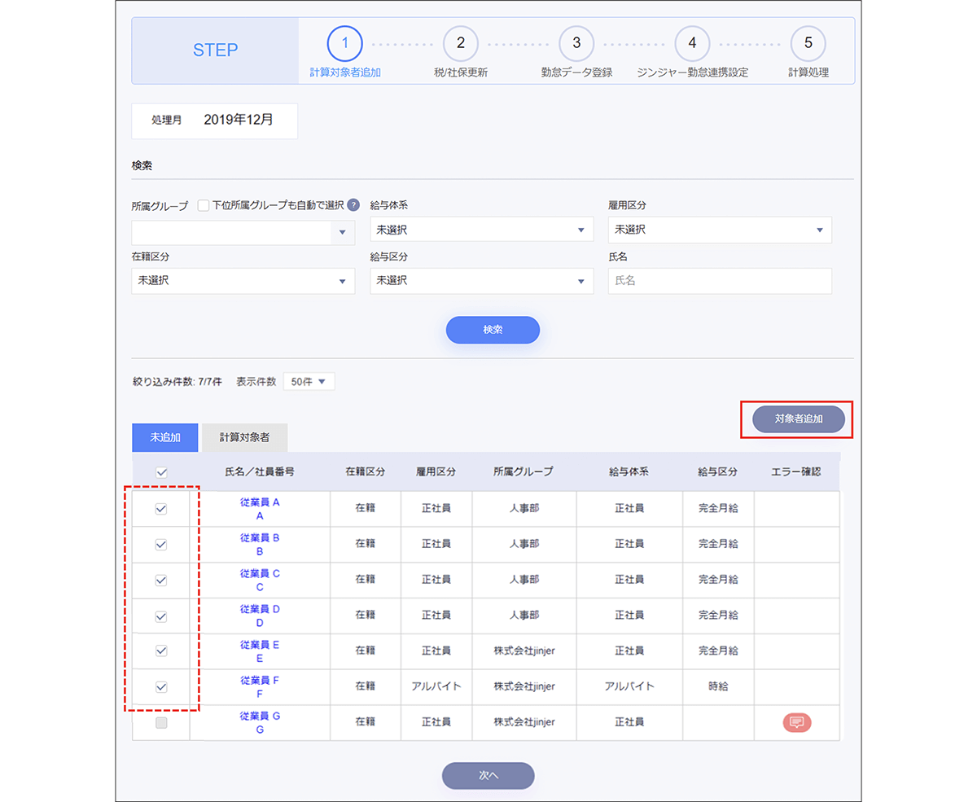This screenshot has height=802, width=977.
Task: Click step 1 計算対象者追加 circle
Action: tap(345, 44)
